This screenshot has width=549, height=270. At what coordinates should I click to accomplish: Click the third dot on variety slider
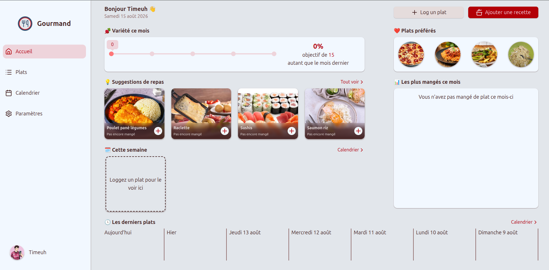click(193, 54)
